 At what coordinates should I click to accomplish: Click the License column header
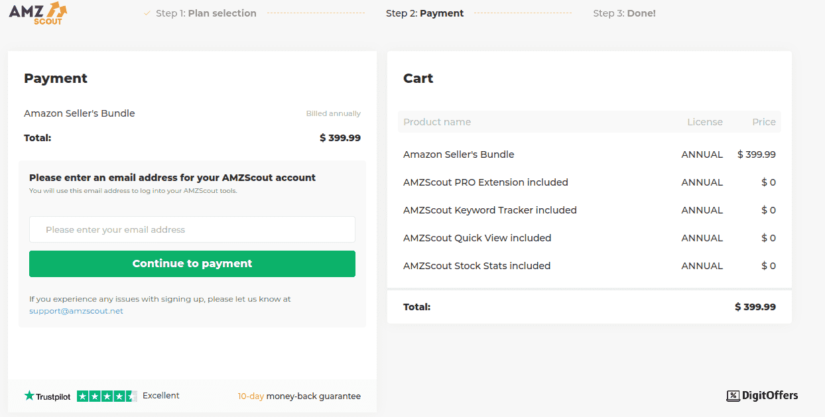(x=705, y=122)
